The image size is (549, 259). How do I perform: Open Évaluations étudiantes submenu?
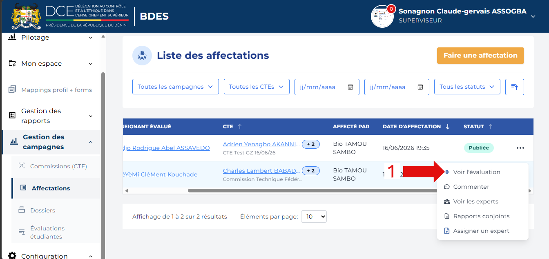pyautogui.click(x=47, y=232)
